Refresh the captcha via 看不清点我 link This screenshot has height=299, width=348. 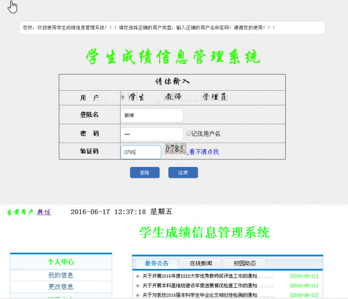pyautogui.click(x=204, y=152)
